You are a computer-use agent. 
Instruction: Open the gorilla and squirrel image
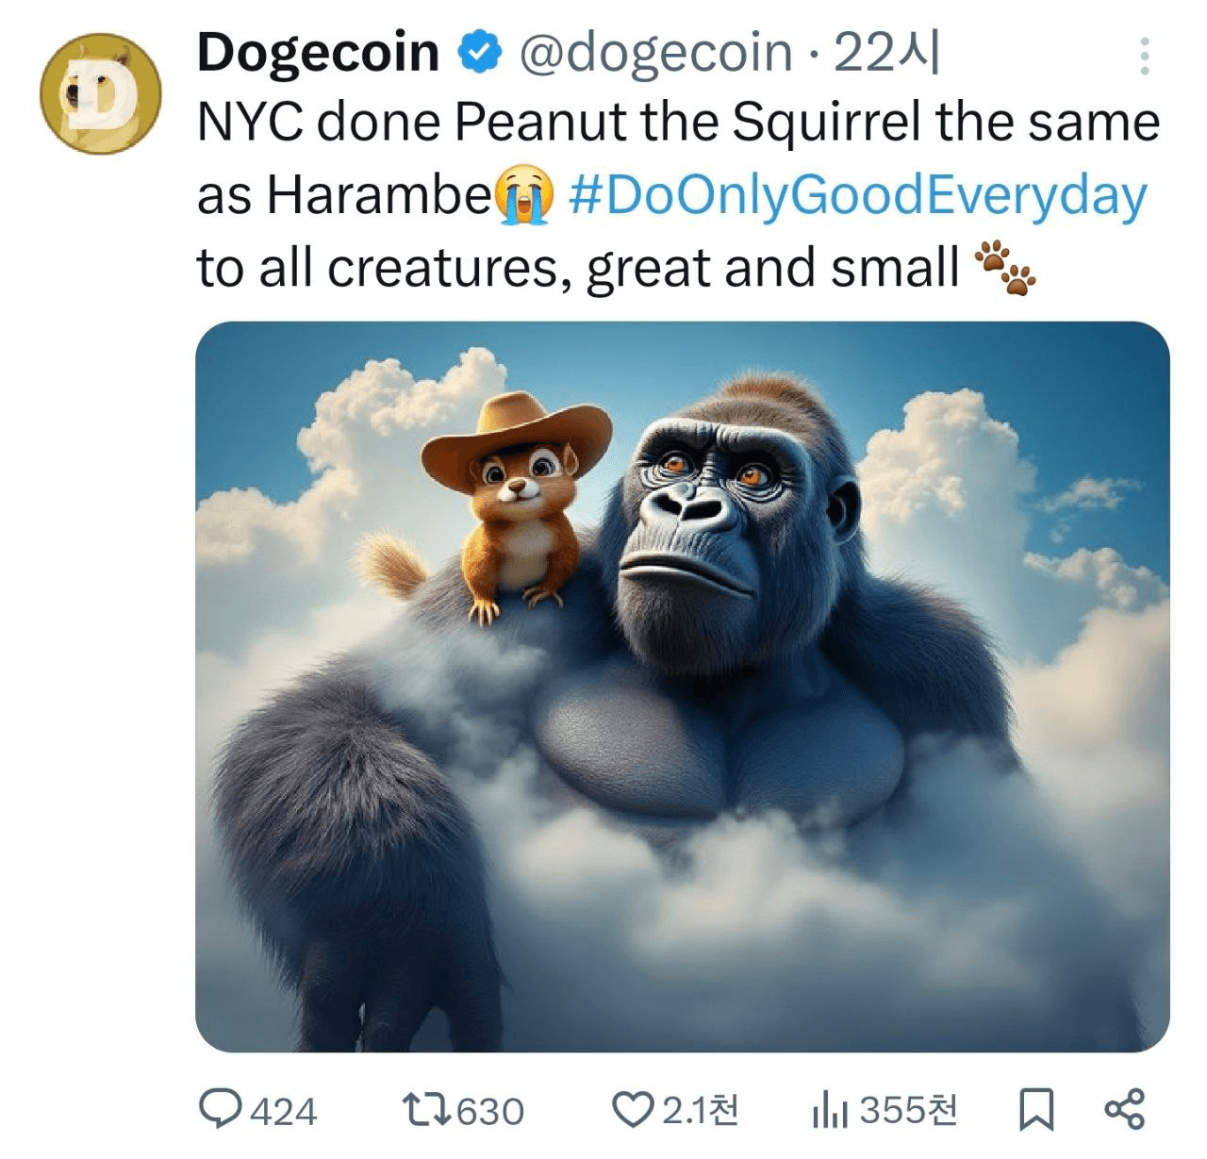682,686
